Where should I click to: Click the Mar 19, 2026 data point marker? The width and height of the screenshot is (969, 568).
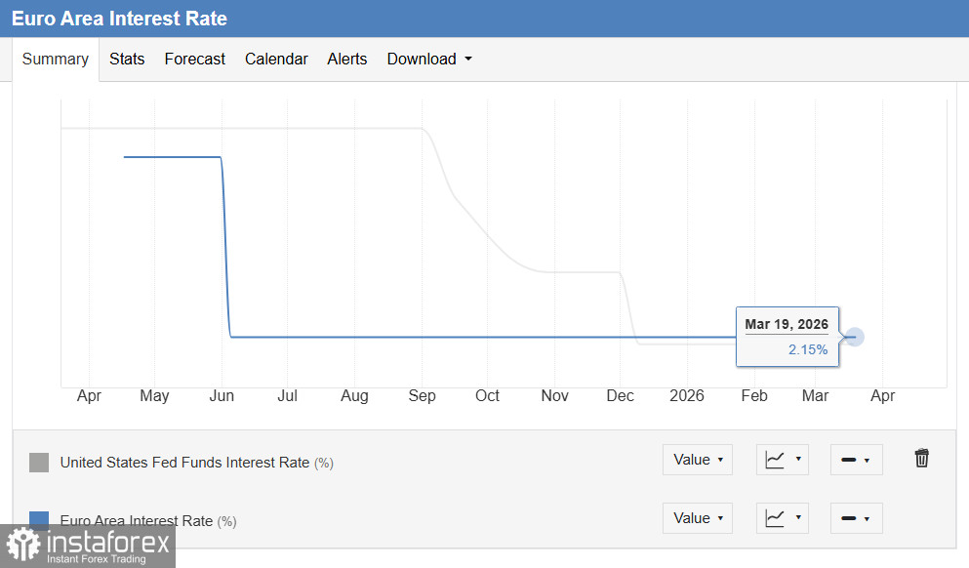click(x=855, y=337)
